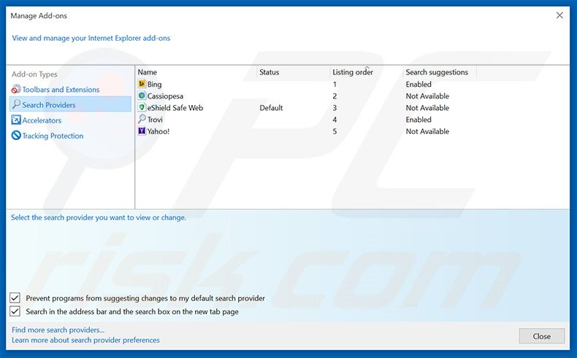577x358 pixels.
Task: Click the Cassiopesa globe icon
Action: click(142, 96)
